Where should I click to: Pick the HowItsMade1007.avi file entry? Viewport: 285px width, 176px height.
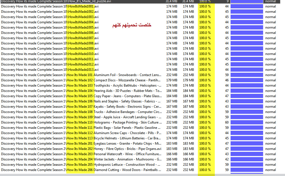coord(50,38)
